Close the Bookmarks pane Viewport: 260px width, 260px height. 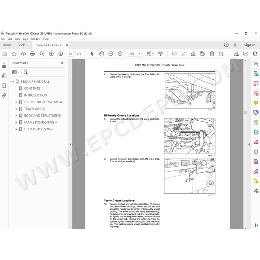(62, 63)
